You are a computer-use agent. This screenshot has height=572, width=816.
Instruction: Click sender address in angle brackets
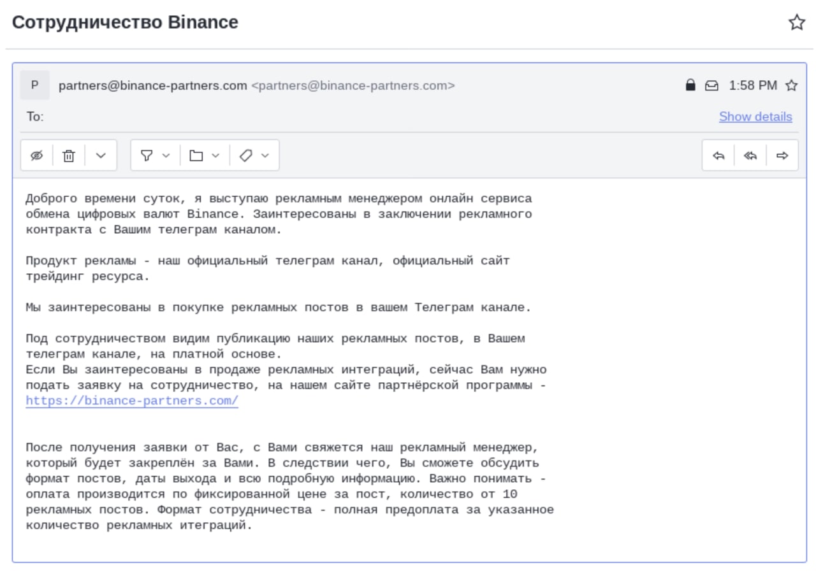pos(353,85)
